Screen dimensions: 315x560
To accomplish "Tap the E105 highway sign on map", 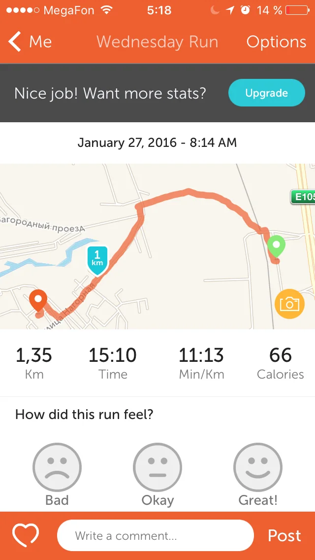I will tap(302, 197).
